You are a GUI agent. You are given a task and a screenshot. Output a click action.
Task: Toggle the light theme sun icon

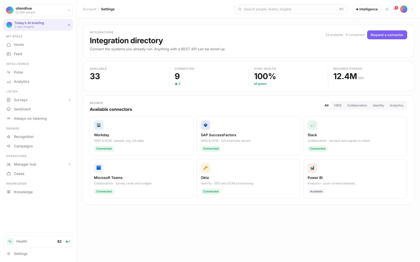point(387,9)
